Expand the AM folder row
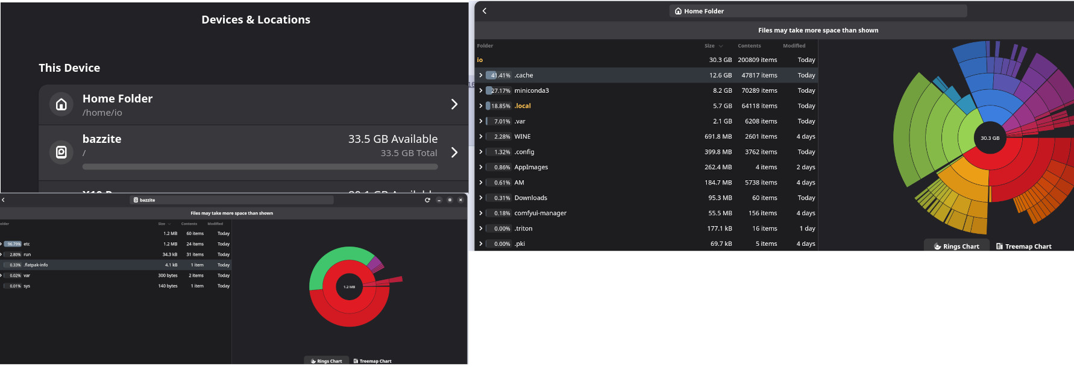 (x=480, y=183)
